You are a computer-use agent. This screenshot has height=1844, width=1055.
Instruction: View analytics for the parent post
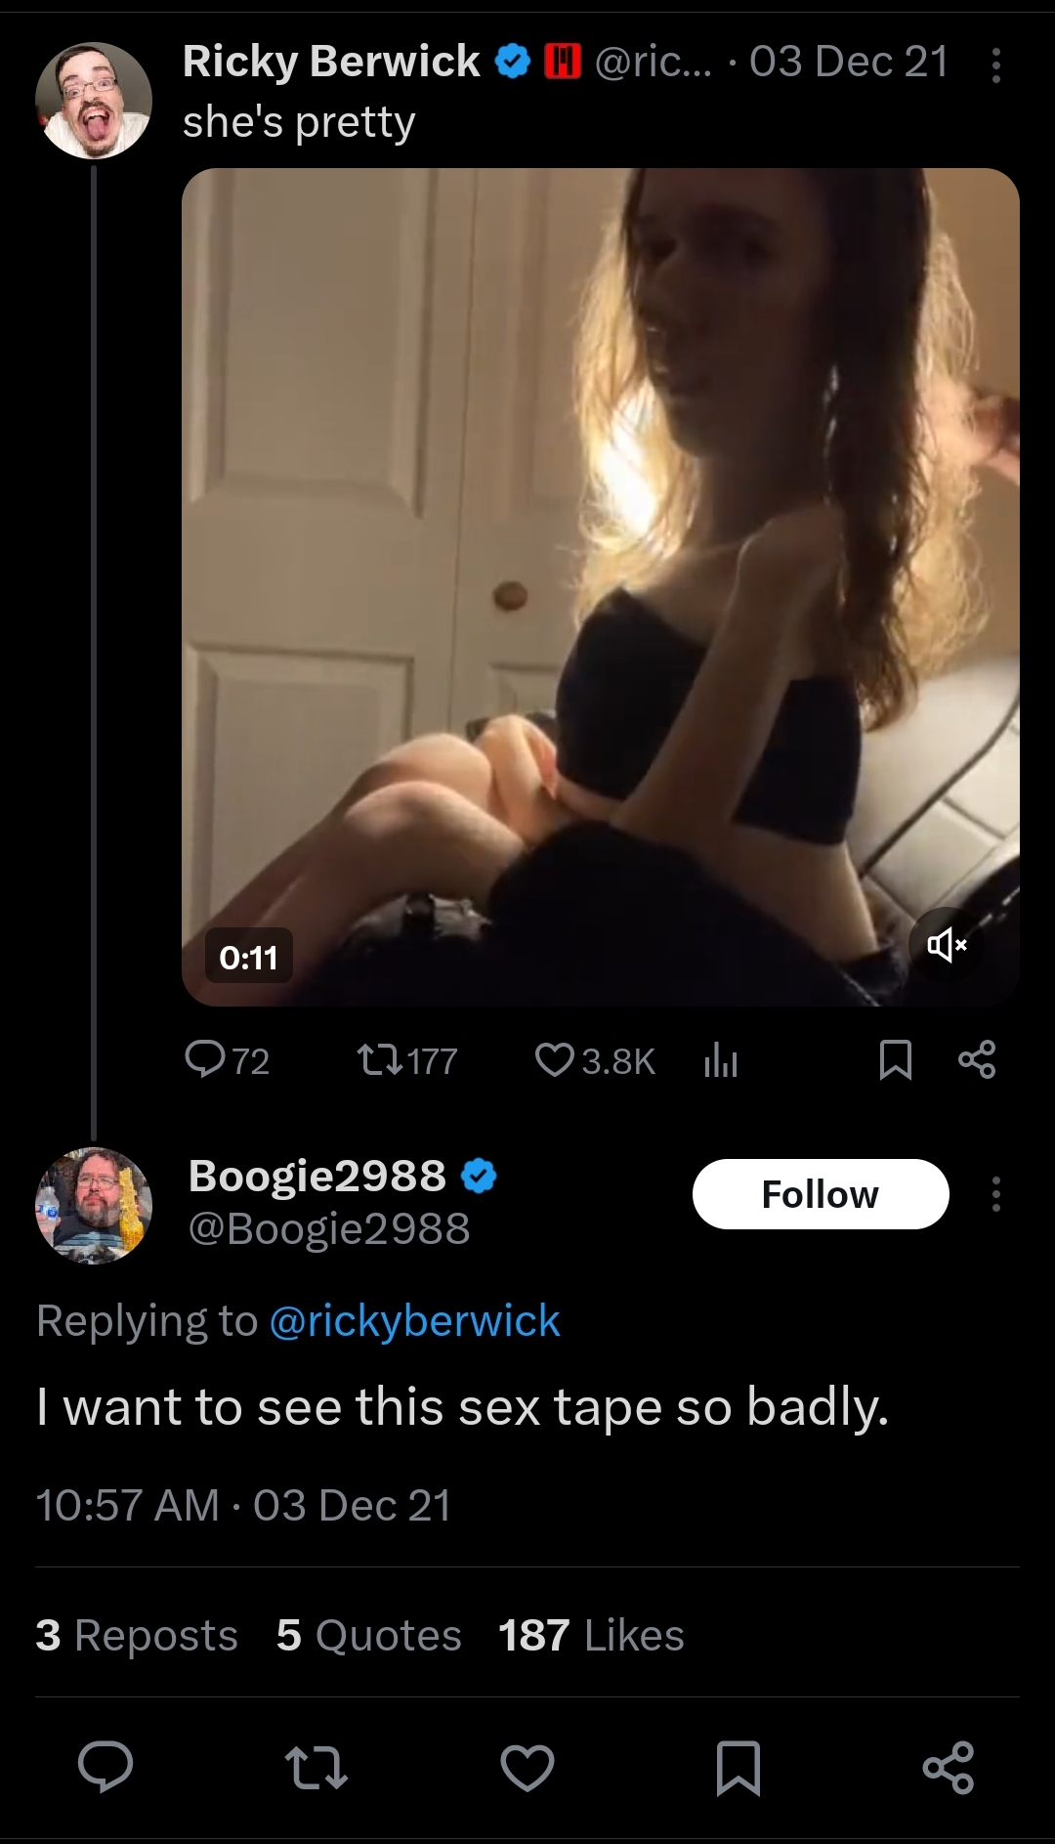[721, 1060]
